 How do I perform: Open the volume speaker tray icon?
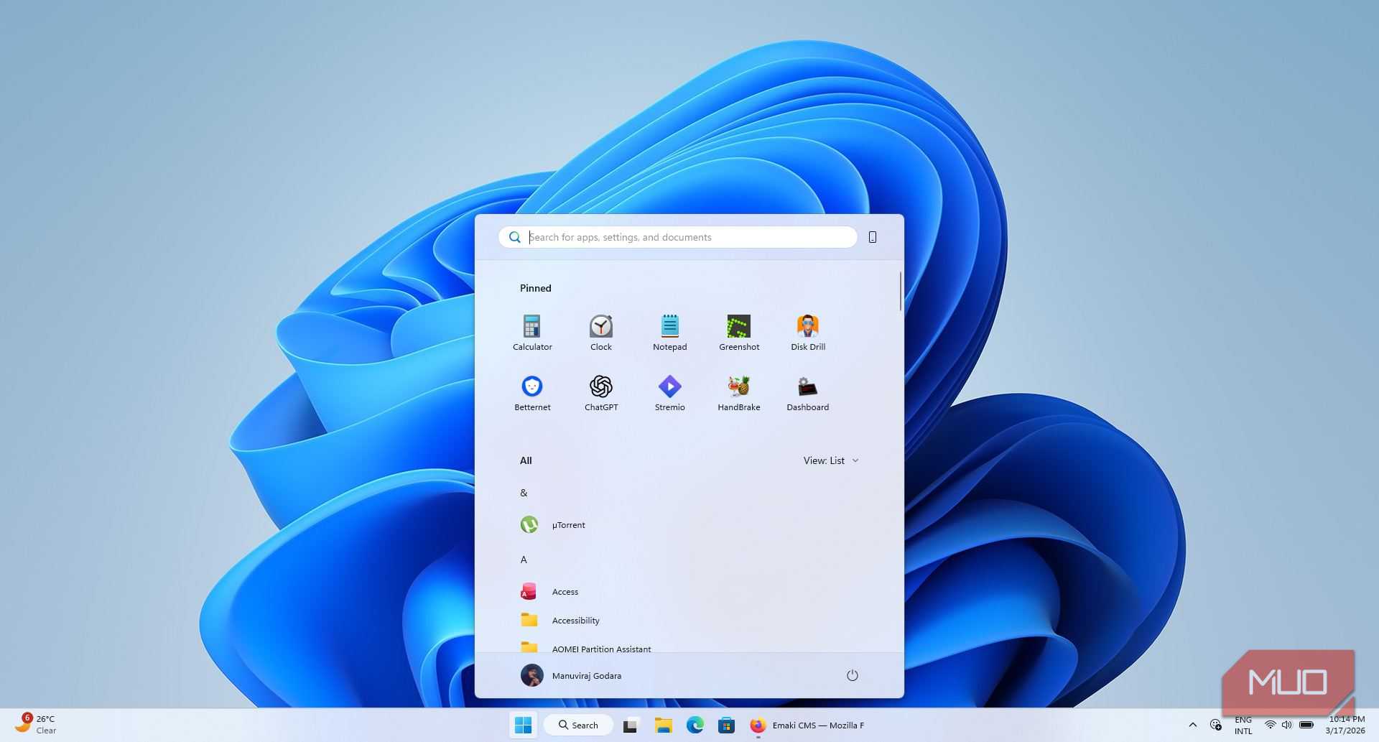(1286, 725)
